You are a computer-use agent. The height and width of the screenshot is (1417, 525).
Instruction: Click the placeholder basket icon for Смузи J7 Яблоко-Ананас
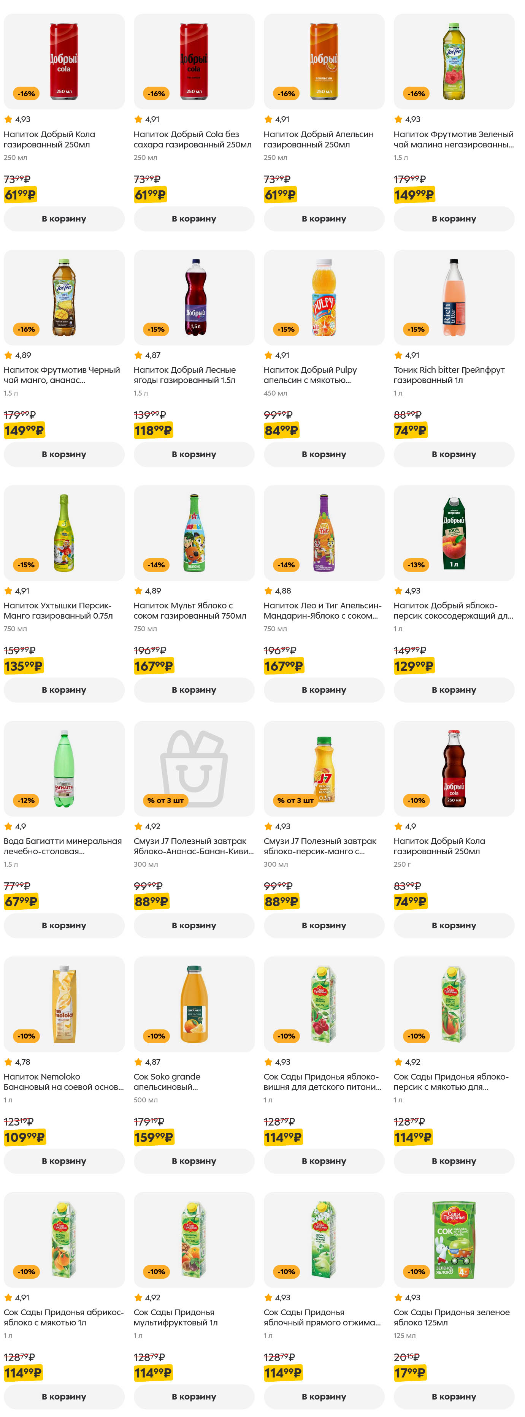click(x=194, y=767)
